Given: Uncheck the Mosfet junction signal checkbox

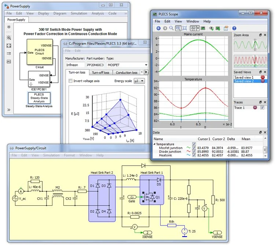Looking at the screenshot, I should pyautogui.click(x=194, y=148).
